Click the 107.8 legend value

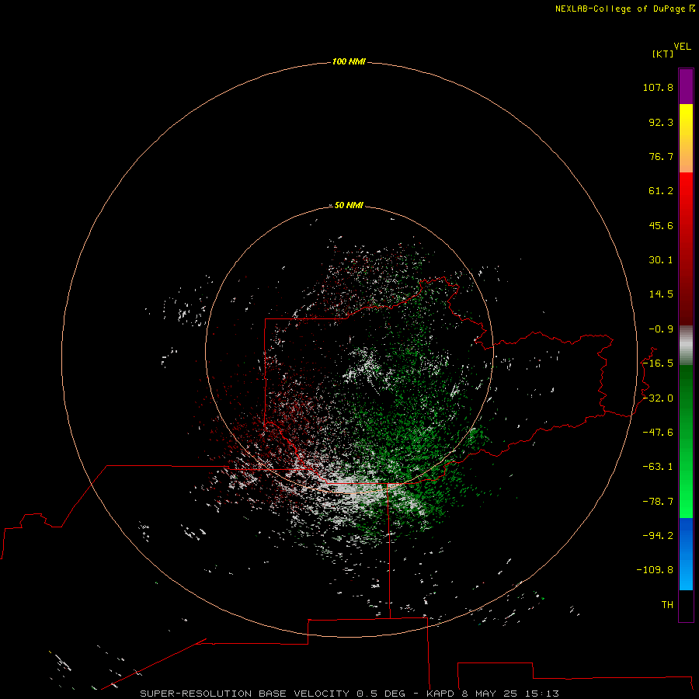click(x=658, y=87)
